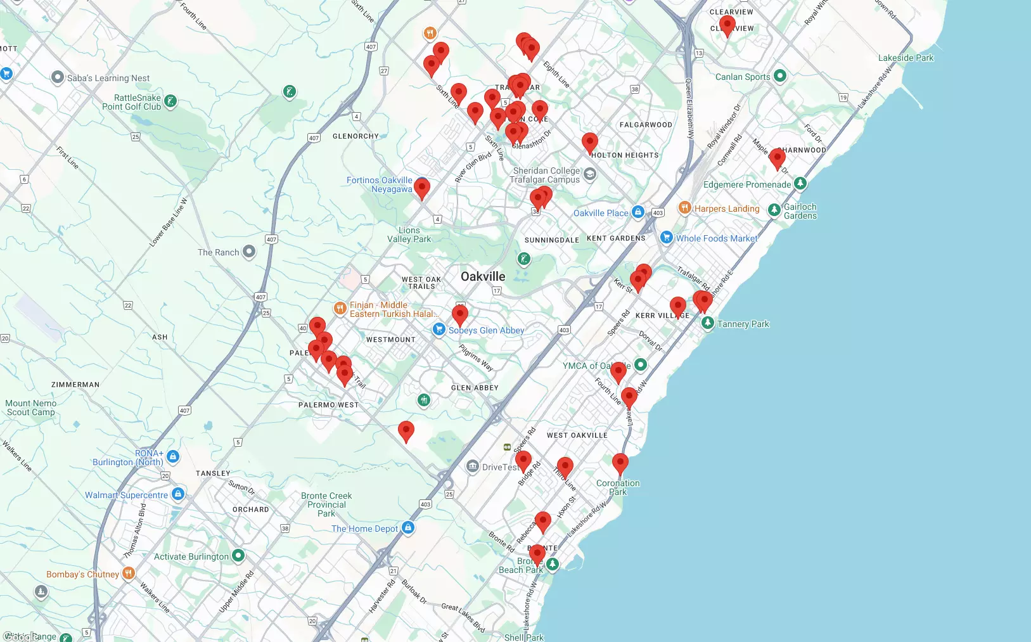
Task: Click the Tannery Park tree icon
Action: coord(708,323)
